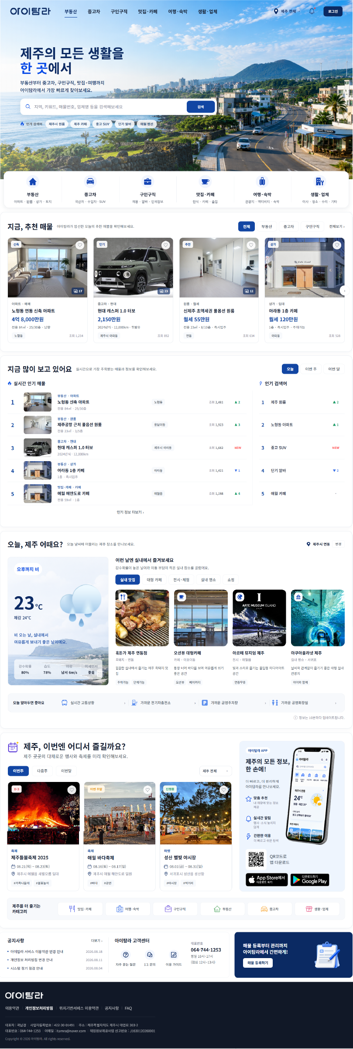The width and height of the screenshot is (353, 1049).
Task: Favorite the 현대 캐스퍼 1.0 터보 listing
Action: pyautogui.click(x=166, y=245)
